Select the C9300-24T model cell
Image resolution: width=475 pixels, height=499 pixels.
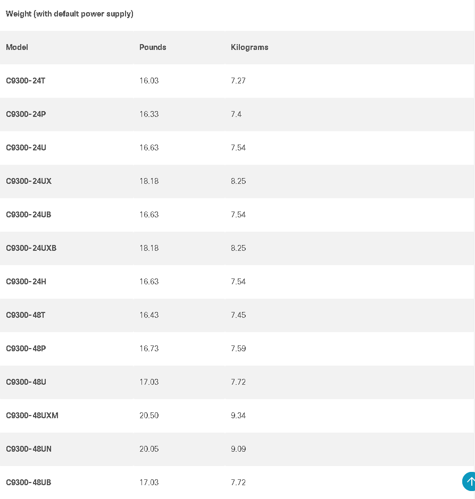pos(26,81)
